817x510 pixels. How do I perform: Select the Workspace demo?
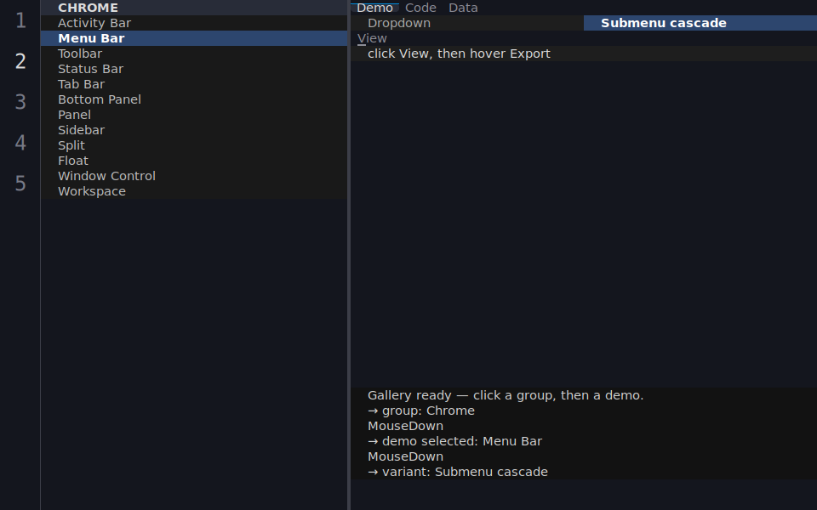coord(194,191)
